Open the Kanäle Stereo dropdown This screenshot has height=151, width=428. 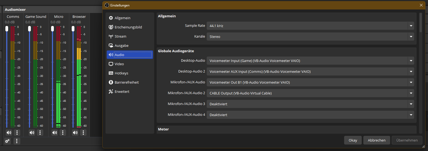point(310,37)
